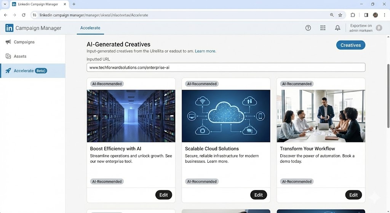Click the Inputted URL text field
This screenshot has width=390, height=213.
tap(226, 67)
